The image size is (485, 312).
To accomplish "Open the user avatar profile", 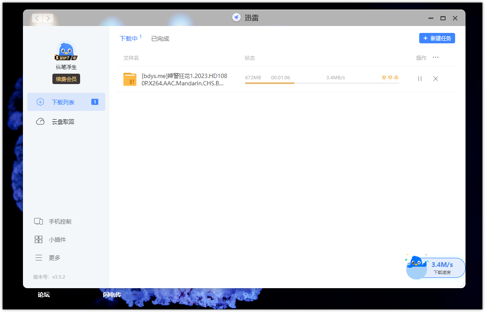I will tap(66, 49).
